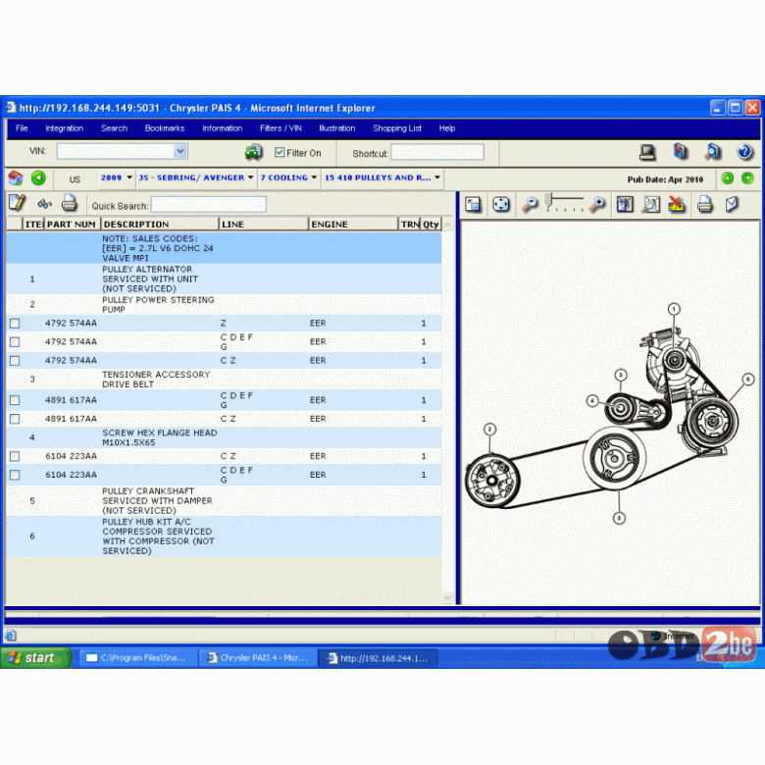Click callout 6 on the pulley diagram
Viewport: 765px width, 765px height.
point(748,380)
